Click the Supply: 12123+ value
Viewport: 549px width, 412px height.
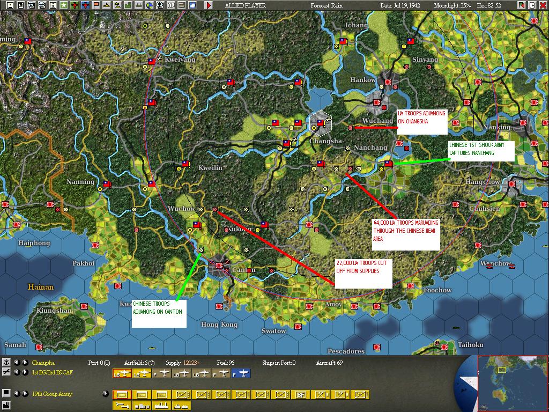(x=182, y=363)
